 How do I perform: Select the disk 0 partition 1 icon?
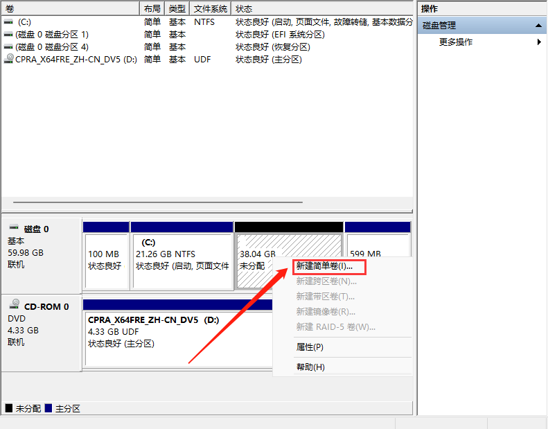(8, 35)
